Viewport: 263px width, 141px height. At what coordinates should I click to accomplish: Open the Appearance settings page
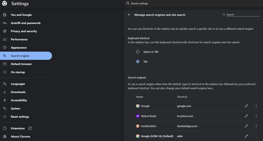point(18,48)
